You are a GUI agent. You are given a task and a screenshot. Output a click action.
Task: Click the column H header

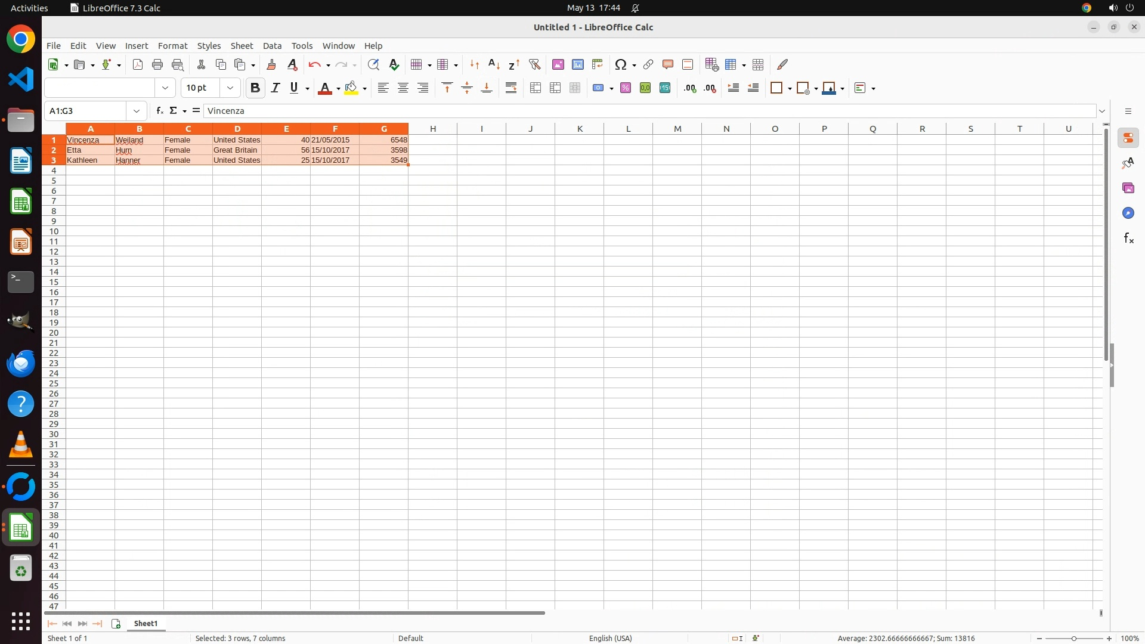point(432,128)
